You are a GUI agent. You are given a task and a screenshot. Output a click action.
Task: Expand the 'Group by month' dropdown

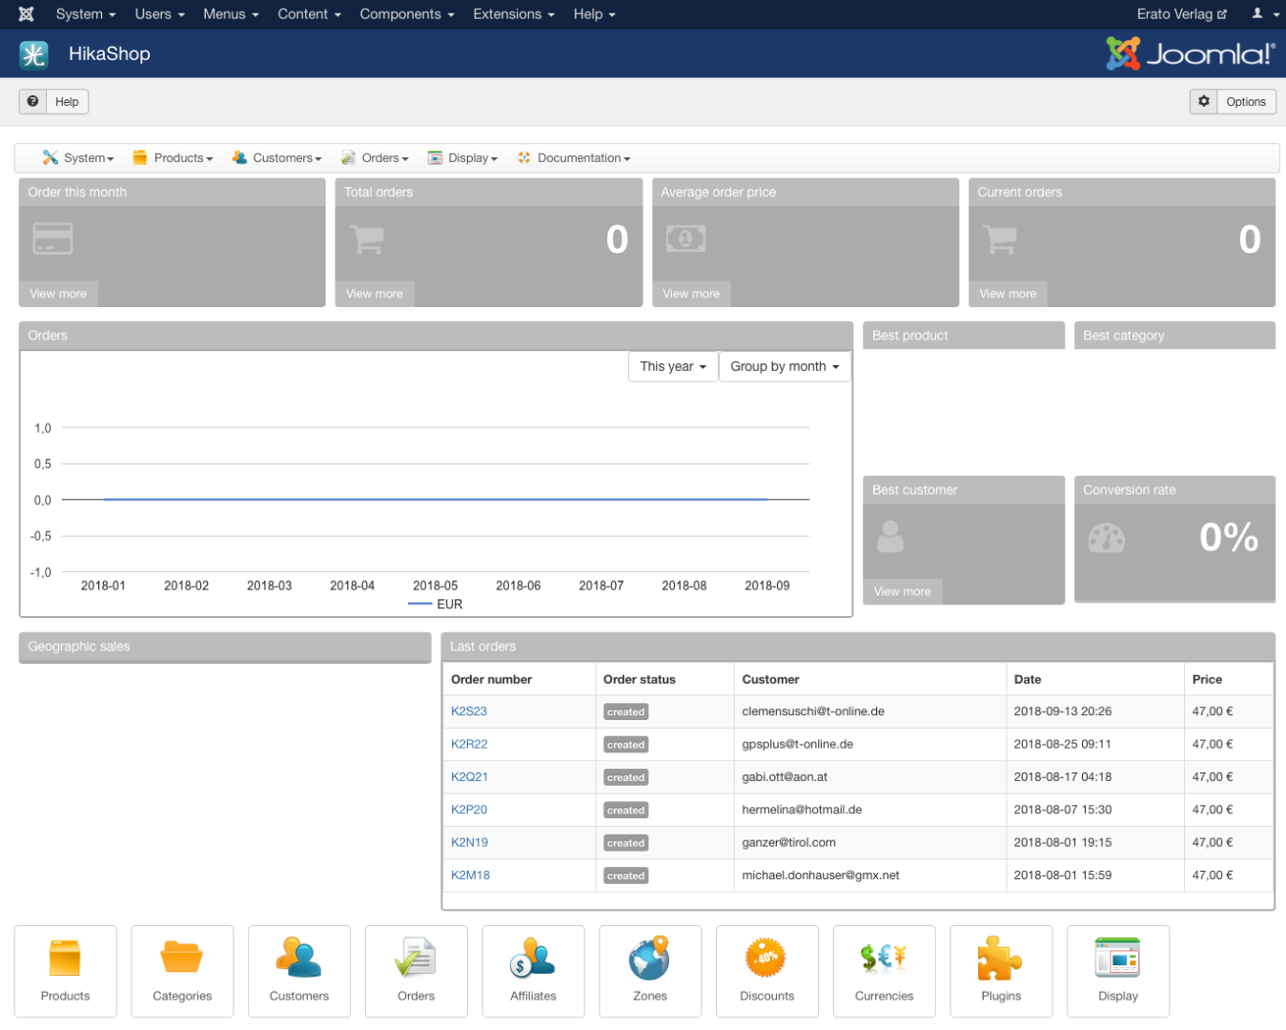point(785,366)
